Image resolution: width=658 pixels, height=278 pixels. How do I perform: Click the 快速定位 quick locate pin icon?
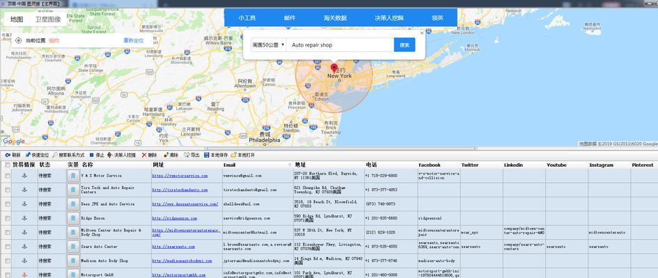[28, 155]
